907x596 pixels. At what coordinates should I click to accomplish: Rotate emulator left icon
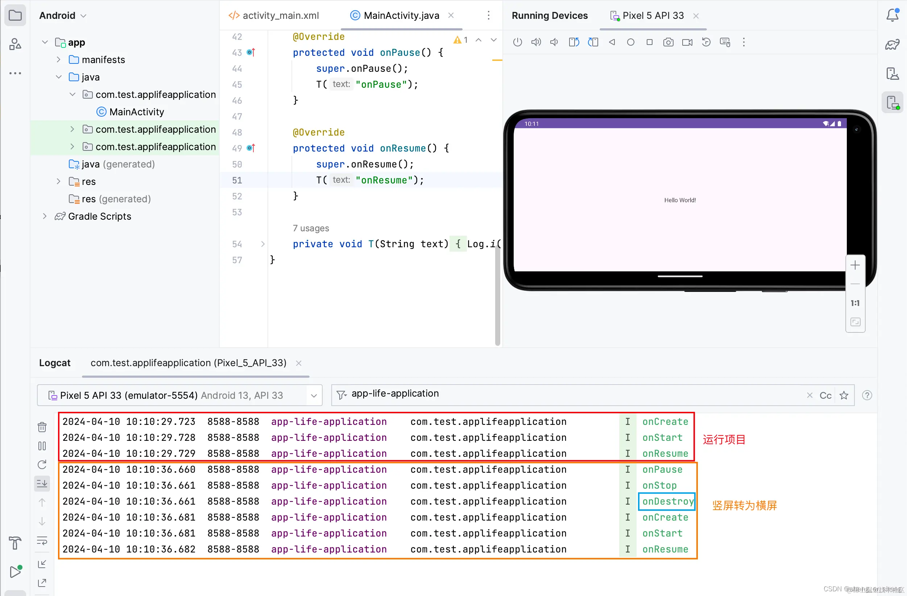coord(573,42)
